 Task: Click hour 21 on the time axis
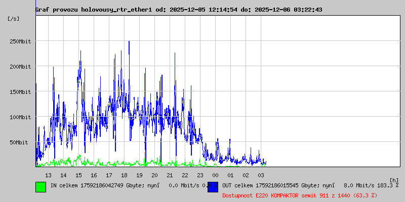(x=170, y=175)
